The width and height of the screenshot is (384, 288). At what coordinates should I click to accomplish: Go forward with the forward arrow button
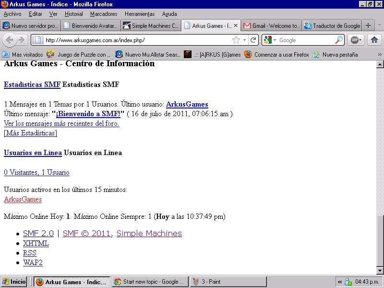pos(22,40)
